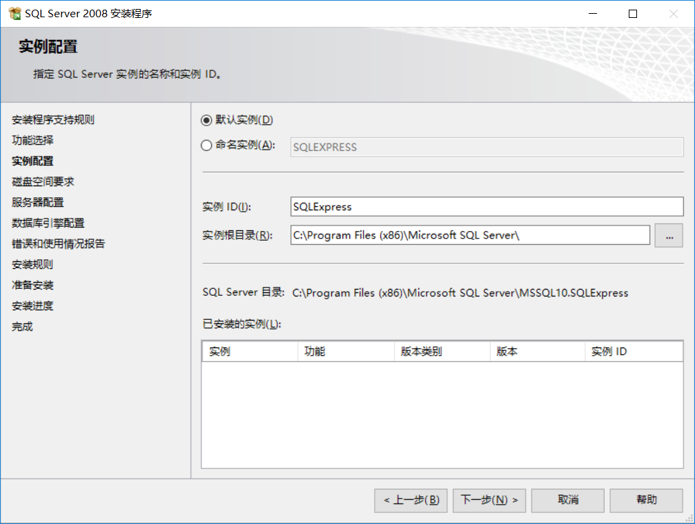Screen dimensions: 695x524
Task: Sort by the 实例 column header
Action: 250,352
